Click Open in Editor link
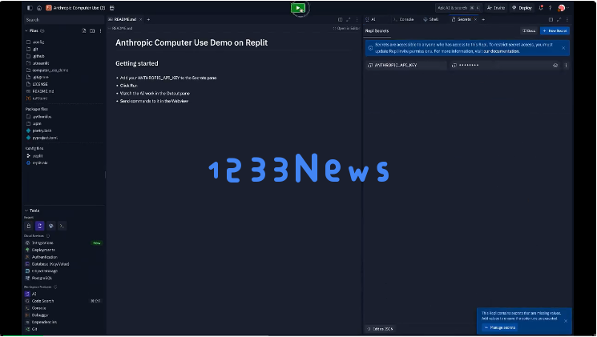 (x=346, y=29)
